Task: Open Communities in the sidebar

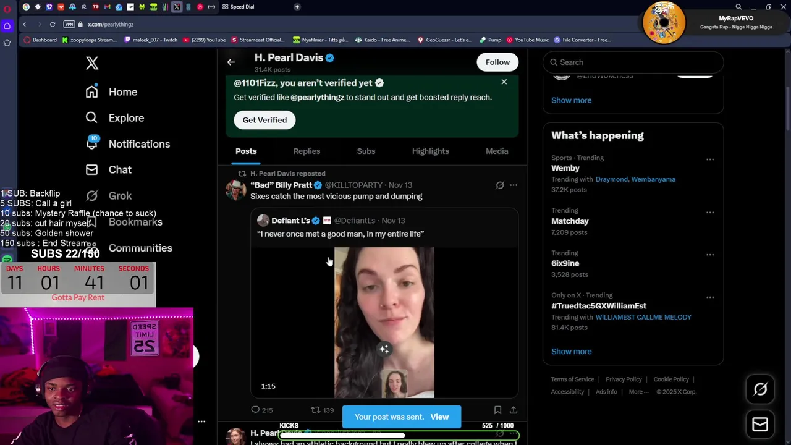Action: point(129,248)
